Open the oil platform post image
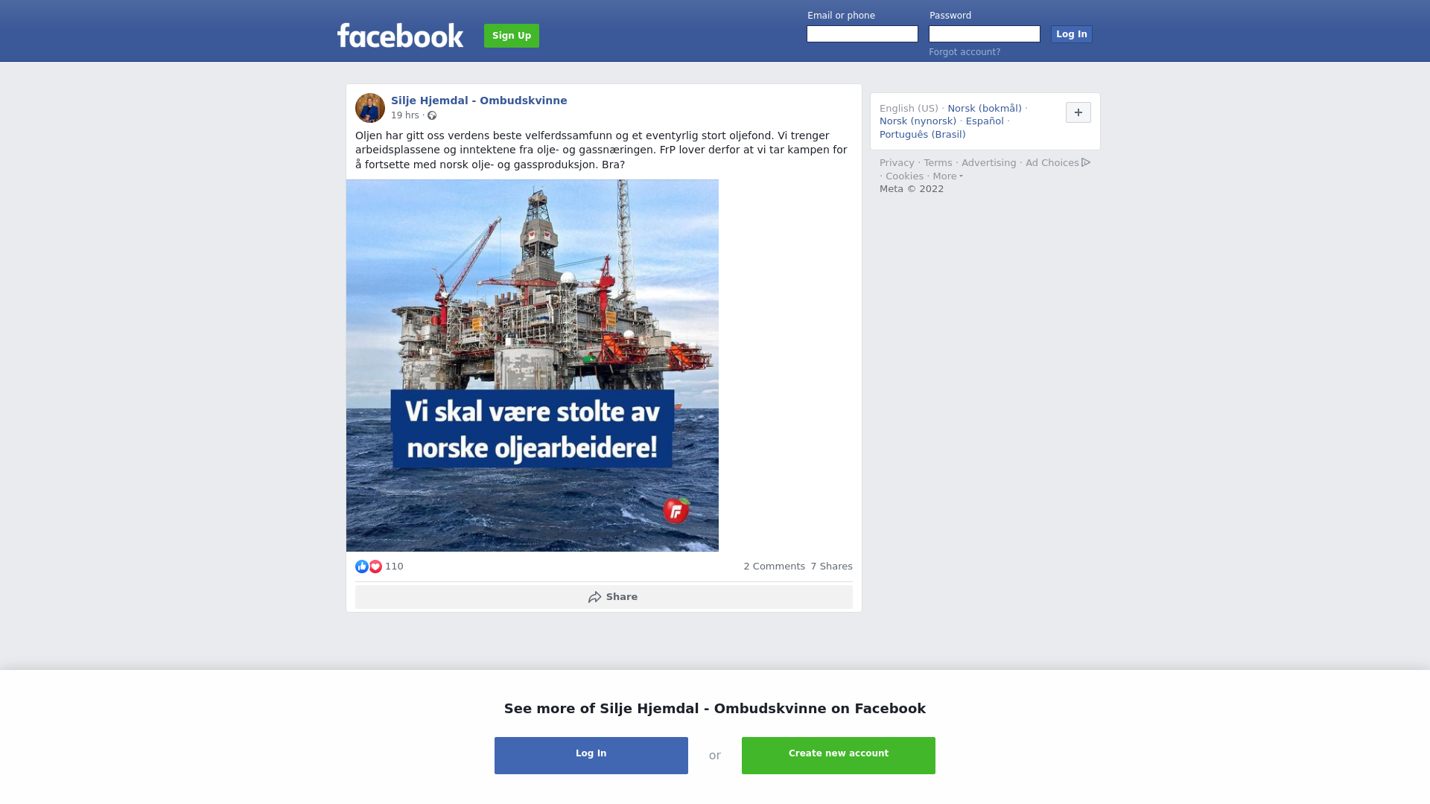Screen dimensions: 1430x804 [533, 366]
